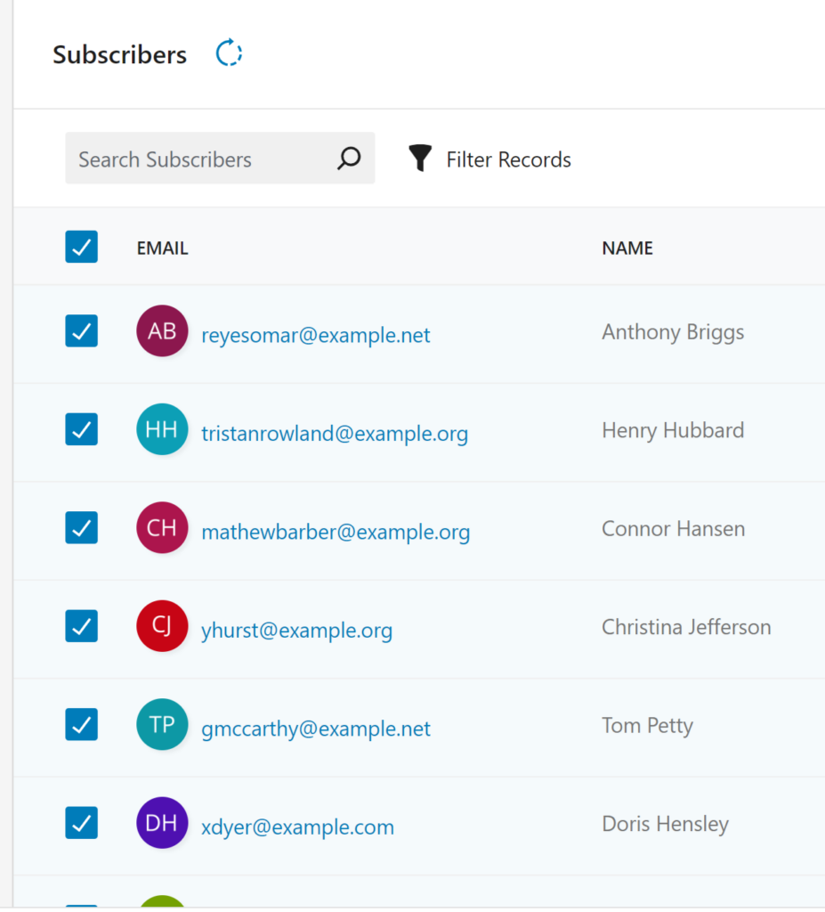825x912 pixels.
Task: Refresh the Subscribers list
Action: point(229,53)
